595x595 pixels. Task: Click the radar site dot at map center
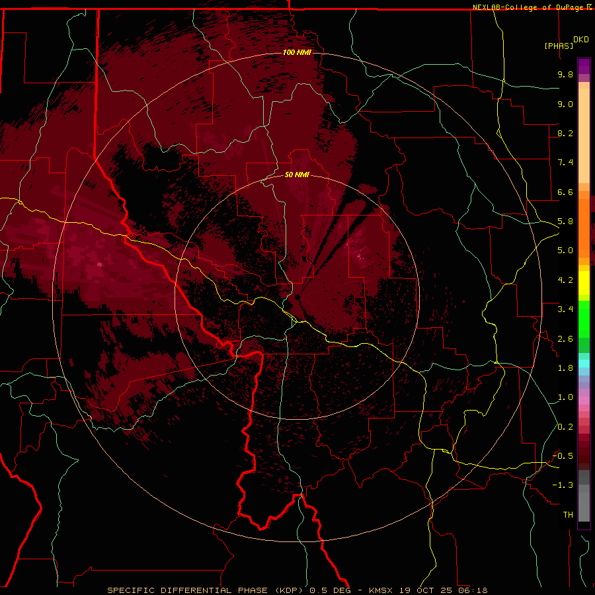(x=297, y=297)
